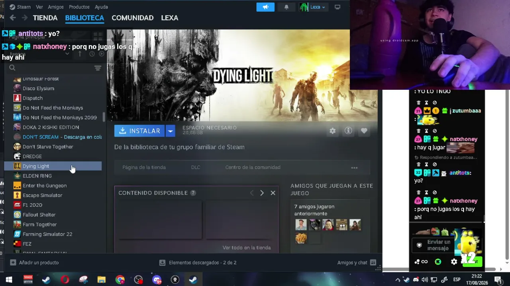Click Ver todo en la tienda
This screenshot has height=286, width=510.
(x=247, y=247)
